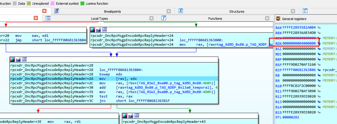337x124 pixels.
Task: Click jump arrow next to RDI value
Action: click(319, 54)
